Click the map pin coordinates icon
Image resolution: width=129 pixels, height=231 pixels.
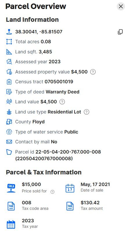click(9, 32)
